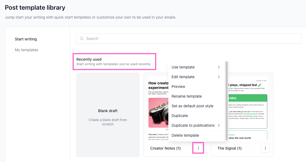Select Rename template menu entry

point(187,96)
